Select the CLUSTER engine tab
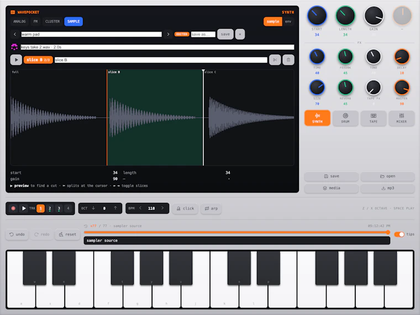 [x=53, y=22]
